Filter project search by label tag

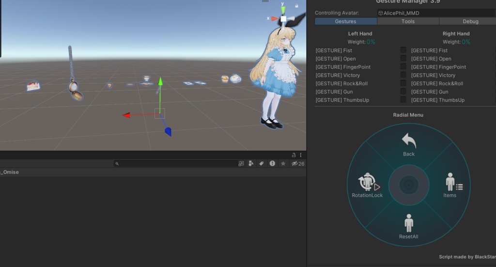coord(261,164)
